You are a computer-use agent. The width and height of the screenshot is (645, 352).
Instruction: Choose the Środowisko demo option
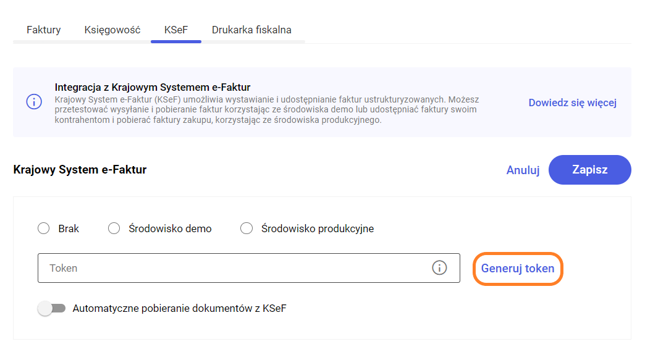pyautogui.click(x=114, y=228)
